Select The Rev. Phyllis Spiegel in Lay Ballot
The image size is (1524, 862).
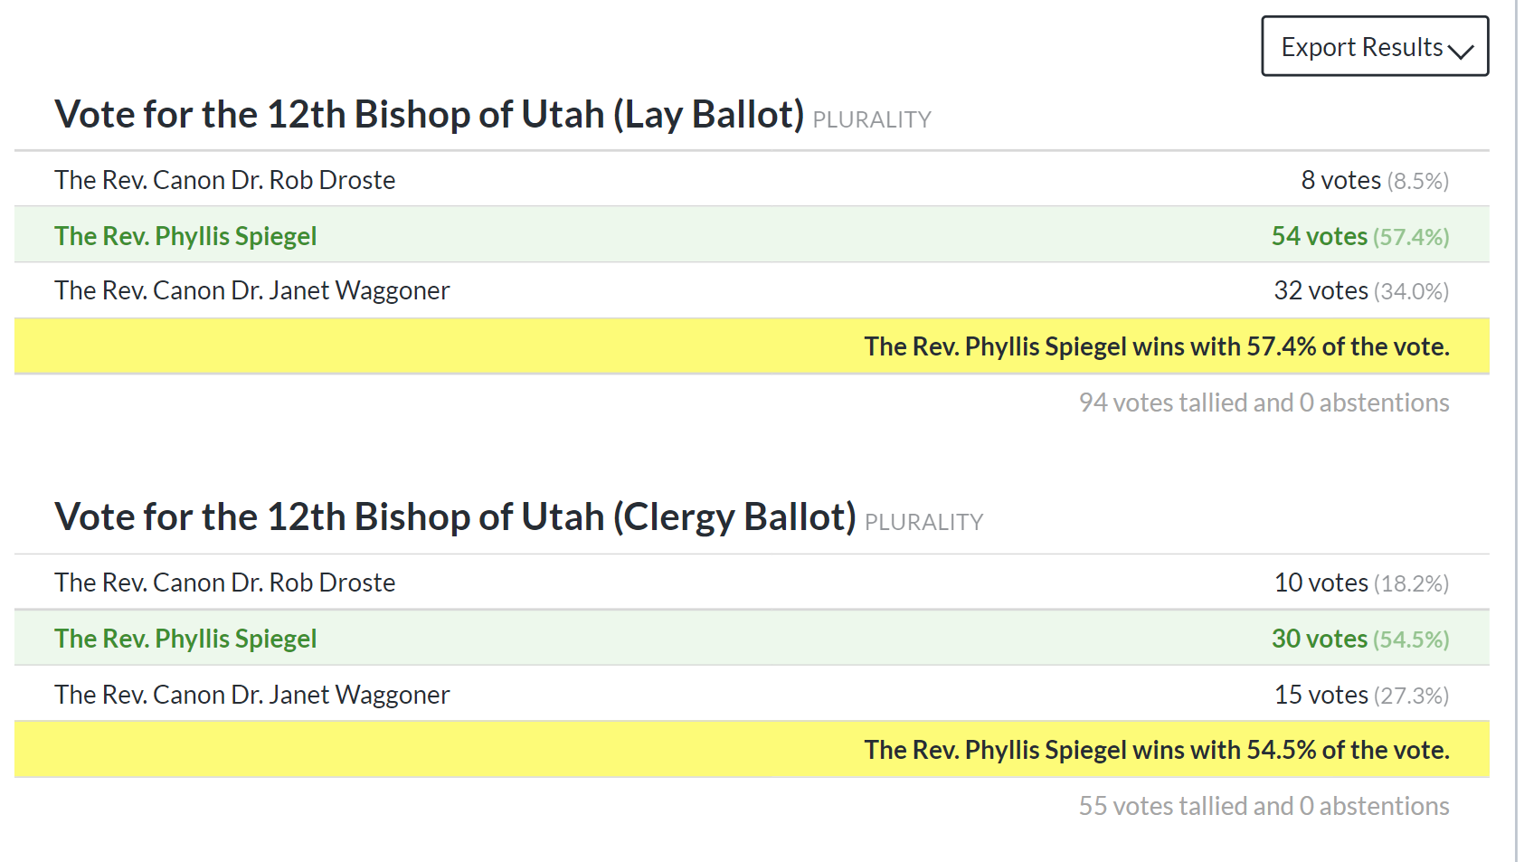coord(185,235)
